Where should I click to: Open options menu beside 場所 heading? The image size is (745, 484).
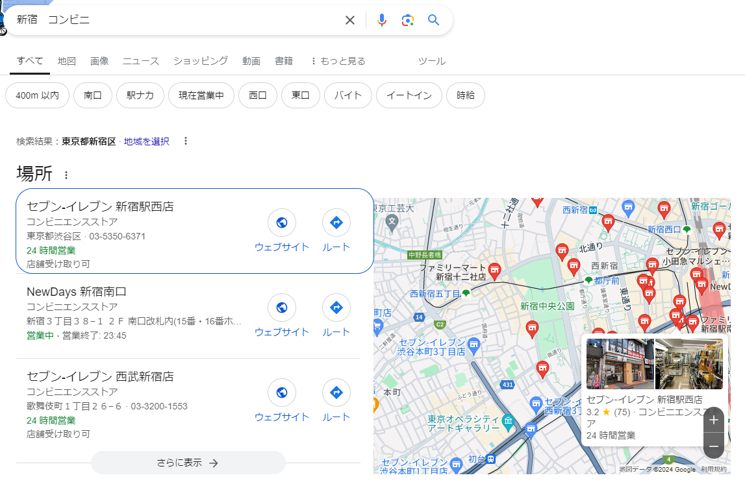click(66, 175)
